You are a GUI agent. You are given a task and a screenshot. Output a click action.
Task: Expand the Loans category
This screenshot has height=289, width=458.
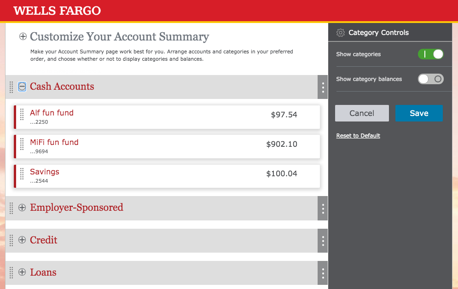[22, 272]
